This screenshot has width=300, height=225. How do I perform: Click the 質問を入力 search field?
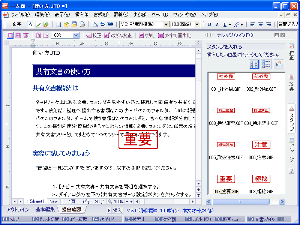[x=288, y=24]
